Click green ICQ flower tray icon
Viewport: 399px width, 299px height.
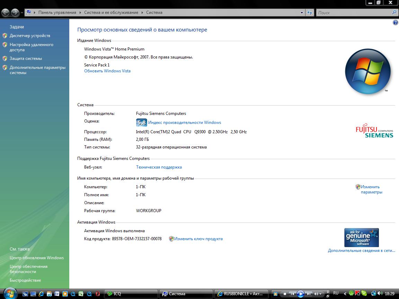352,293
